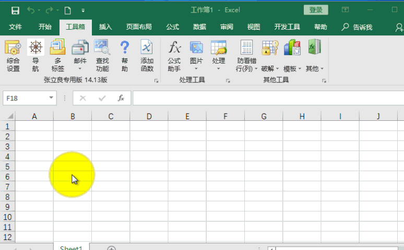Open the 多标签 multi-tab tool
The width and height of the screenshot is (404, 250).
click(x=58, y=56)
